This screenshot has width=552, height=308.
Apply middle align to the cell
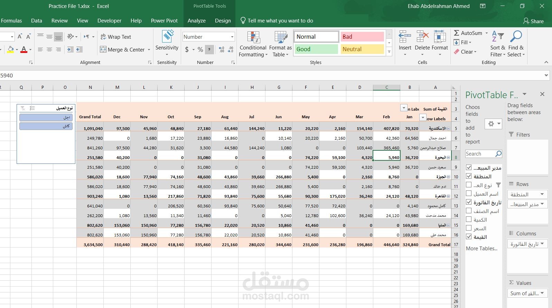(49, 37)
